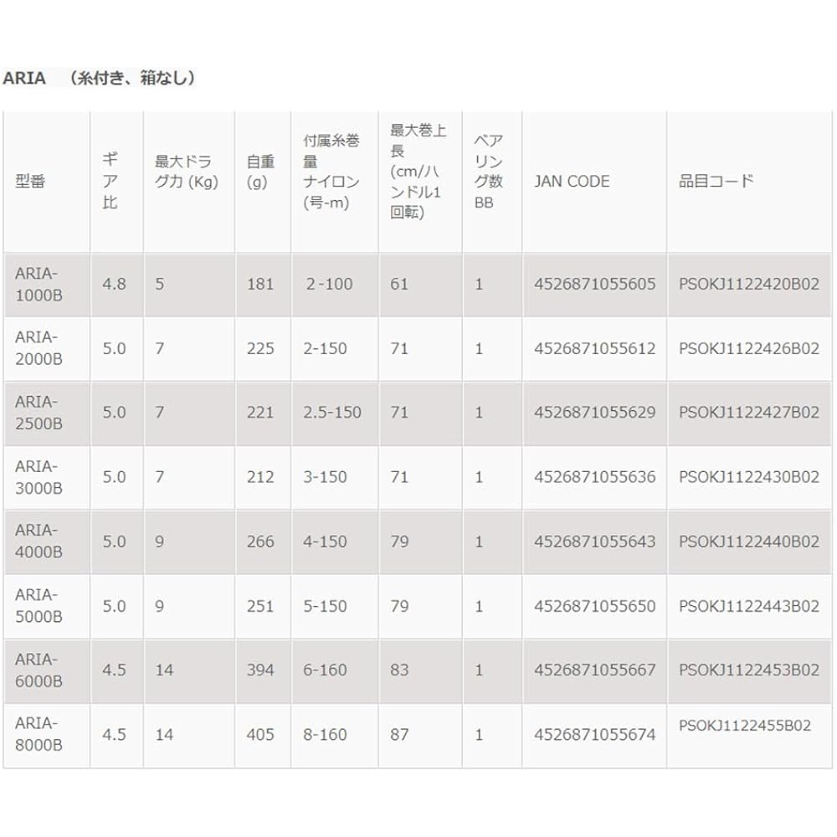Image resolution: width=837 pixels, height=837 pixels.
Task: Select JAN code 4526871055612
Action: click(x=594, y=348)
